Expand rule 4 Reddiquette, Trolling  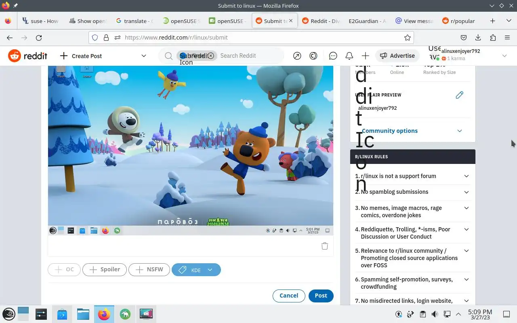412,233
